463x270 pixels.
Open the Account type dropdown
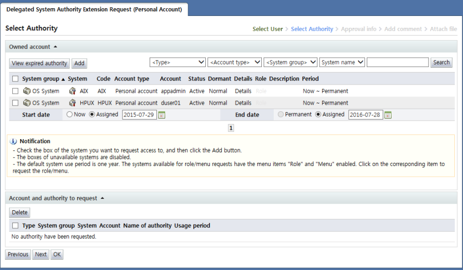click(235, 62)
